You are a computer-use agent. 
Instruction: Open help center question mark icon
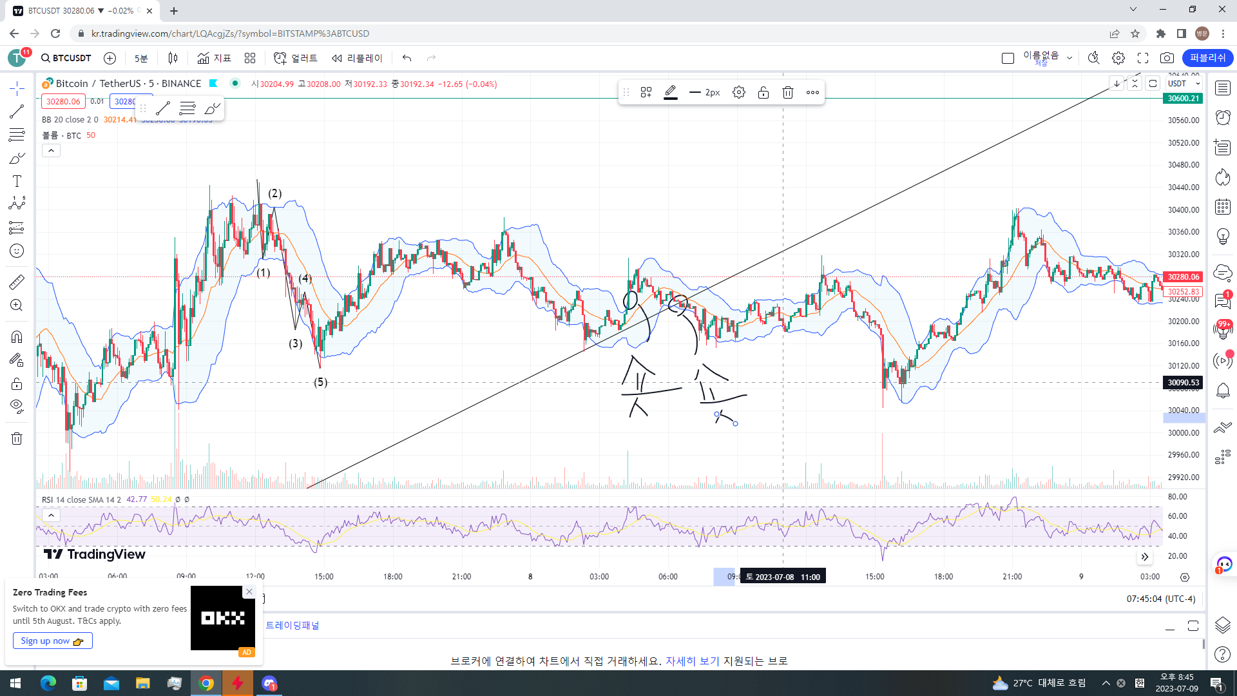point(1223,655)
